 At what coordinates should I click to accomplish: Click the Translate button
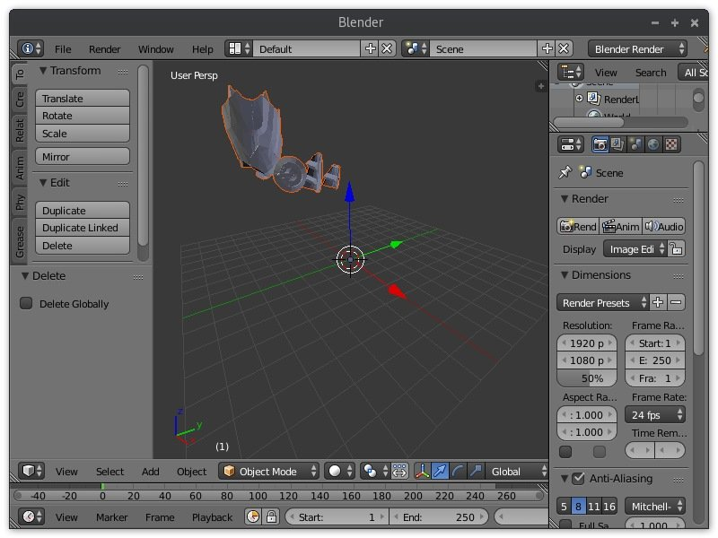(x=83, y=99)
